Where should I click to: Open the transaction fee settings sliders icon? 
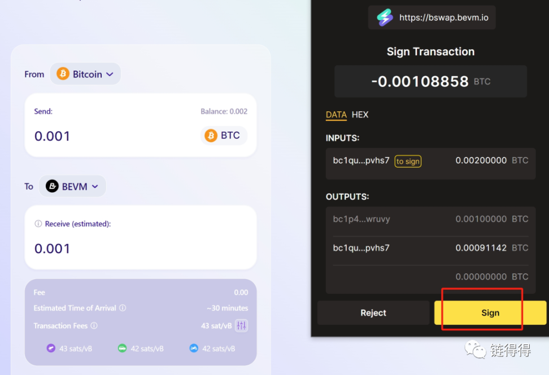(x=241, y=326)
